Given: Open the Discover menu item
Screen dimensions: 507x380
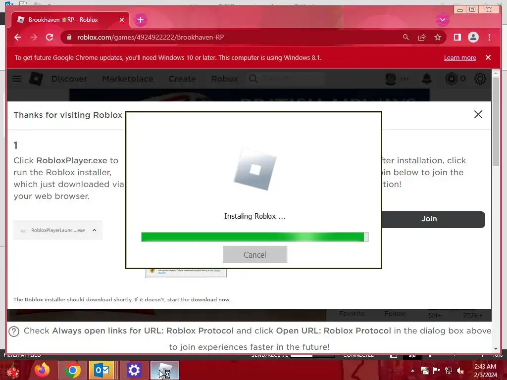Looking at the screenshot, I should (69, 79).
